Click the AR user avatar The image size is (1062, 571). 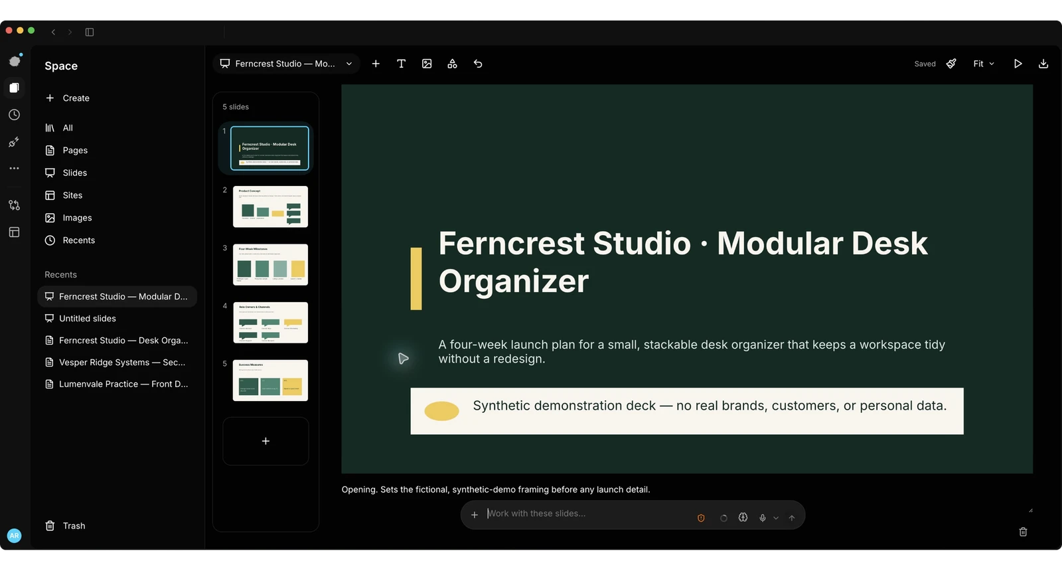point(14,536)
